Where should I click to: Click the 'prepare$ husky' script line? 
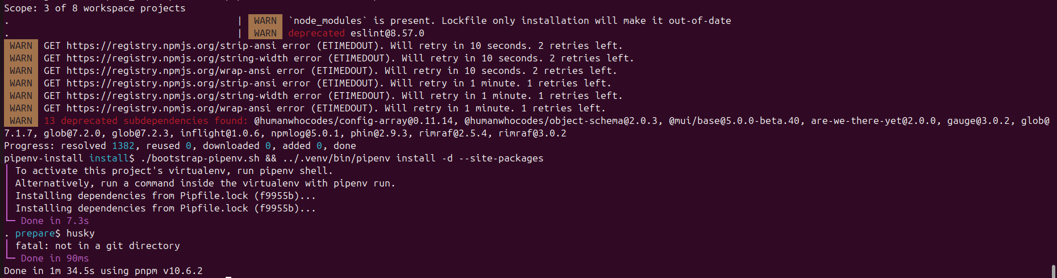(x=55, y=233)
